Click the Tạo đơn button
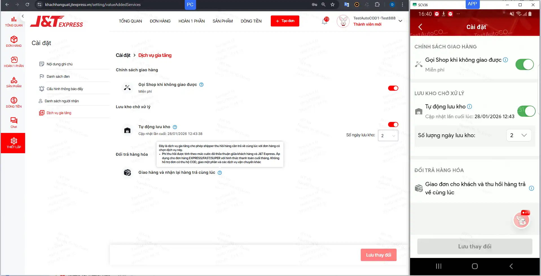 point(285,21)
